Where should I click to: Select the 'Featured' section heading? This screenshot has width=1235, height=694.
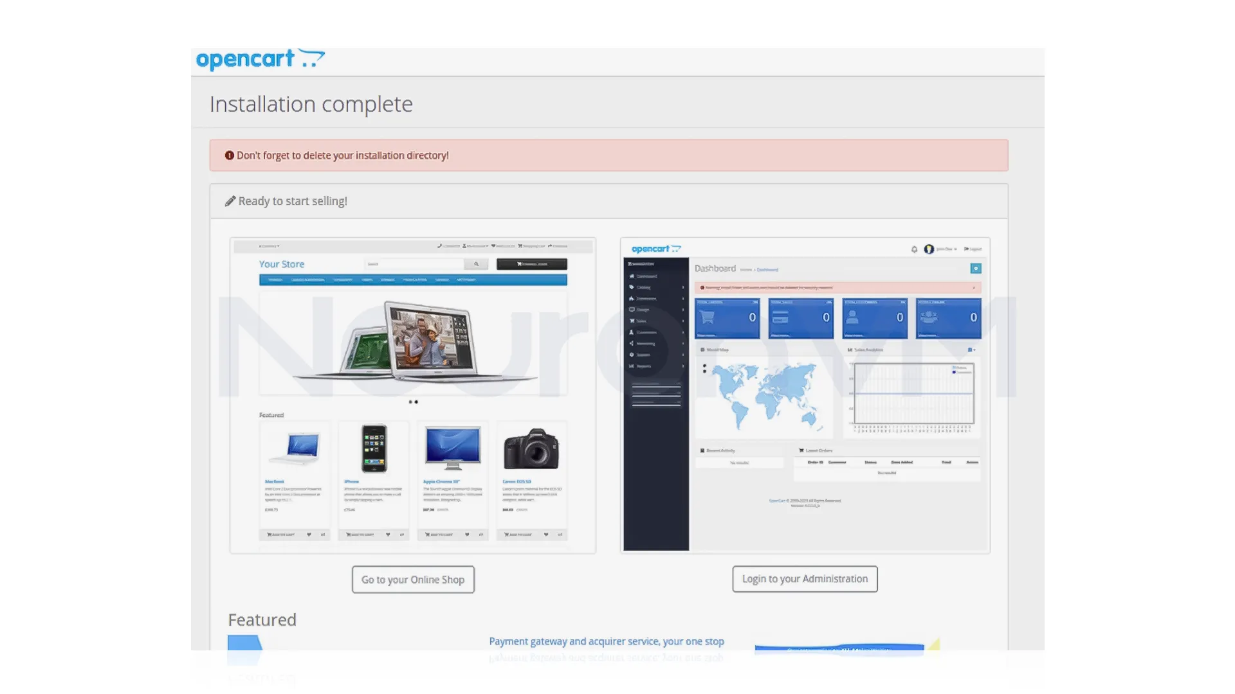click(262, 619)
